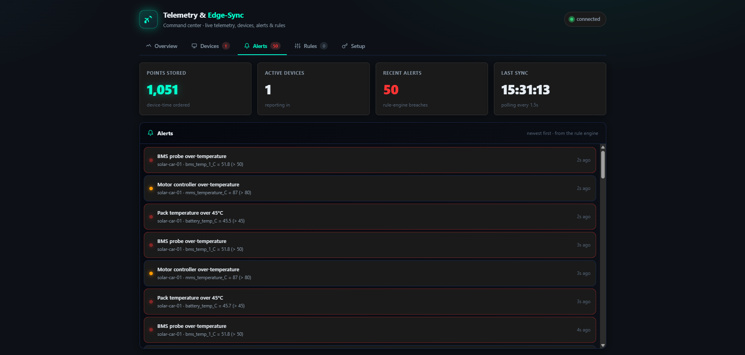Click the bell icon in Alerts panel header
This screenshot has width=745, height=355.
point(150,133)
